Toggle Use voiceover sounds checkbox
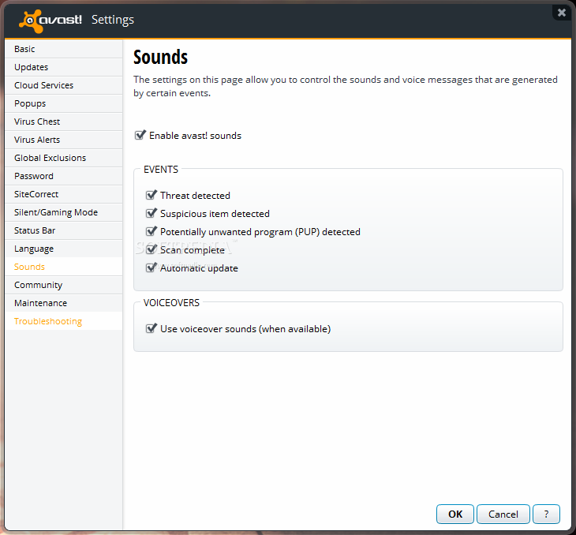This screenshot has height=535, width=576. [x=151, y=328]
